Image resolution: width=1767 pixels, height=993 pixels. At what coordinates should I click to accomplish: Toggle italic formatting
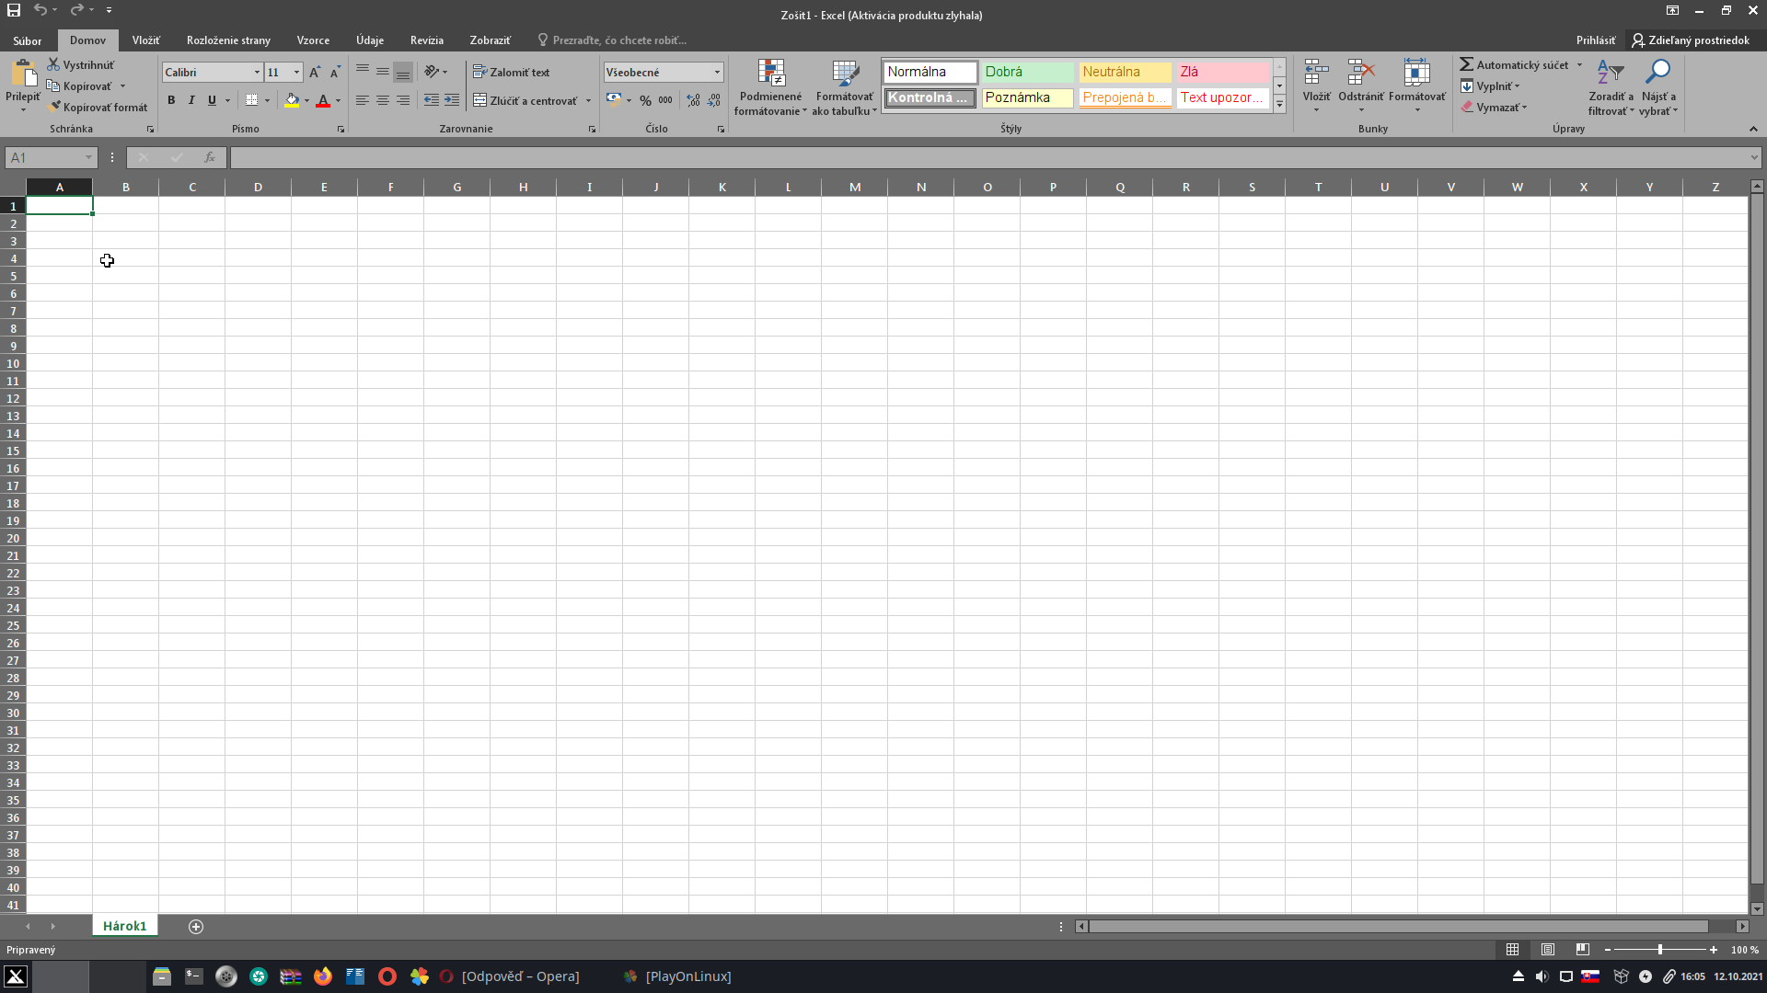pos(191,100)
